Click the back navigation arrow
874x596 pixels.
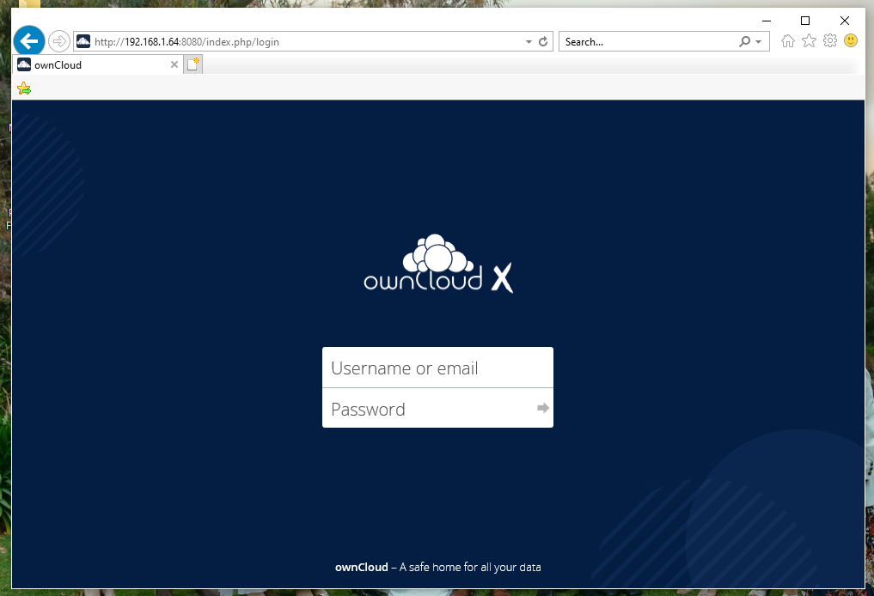29,40
